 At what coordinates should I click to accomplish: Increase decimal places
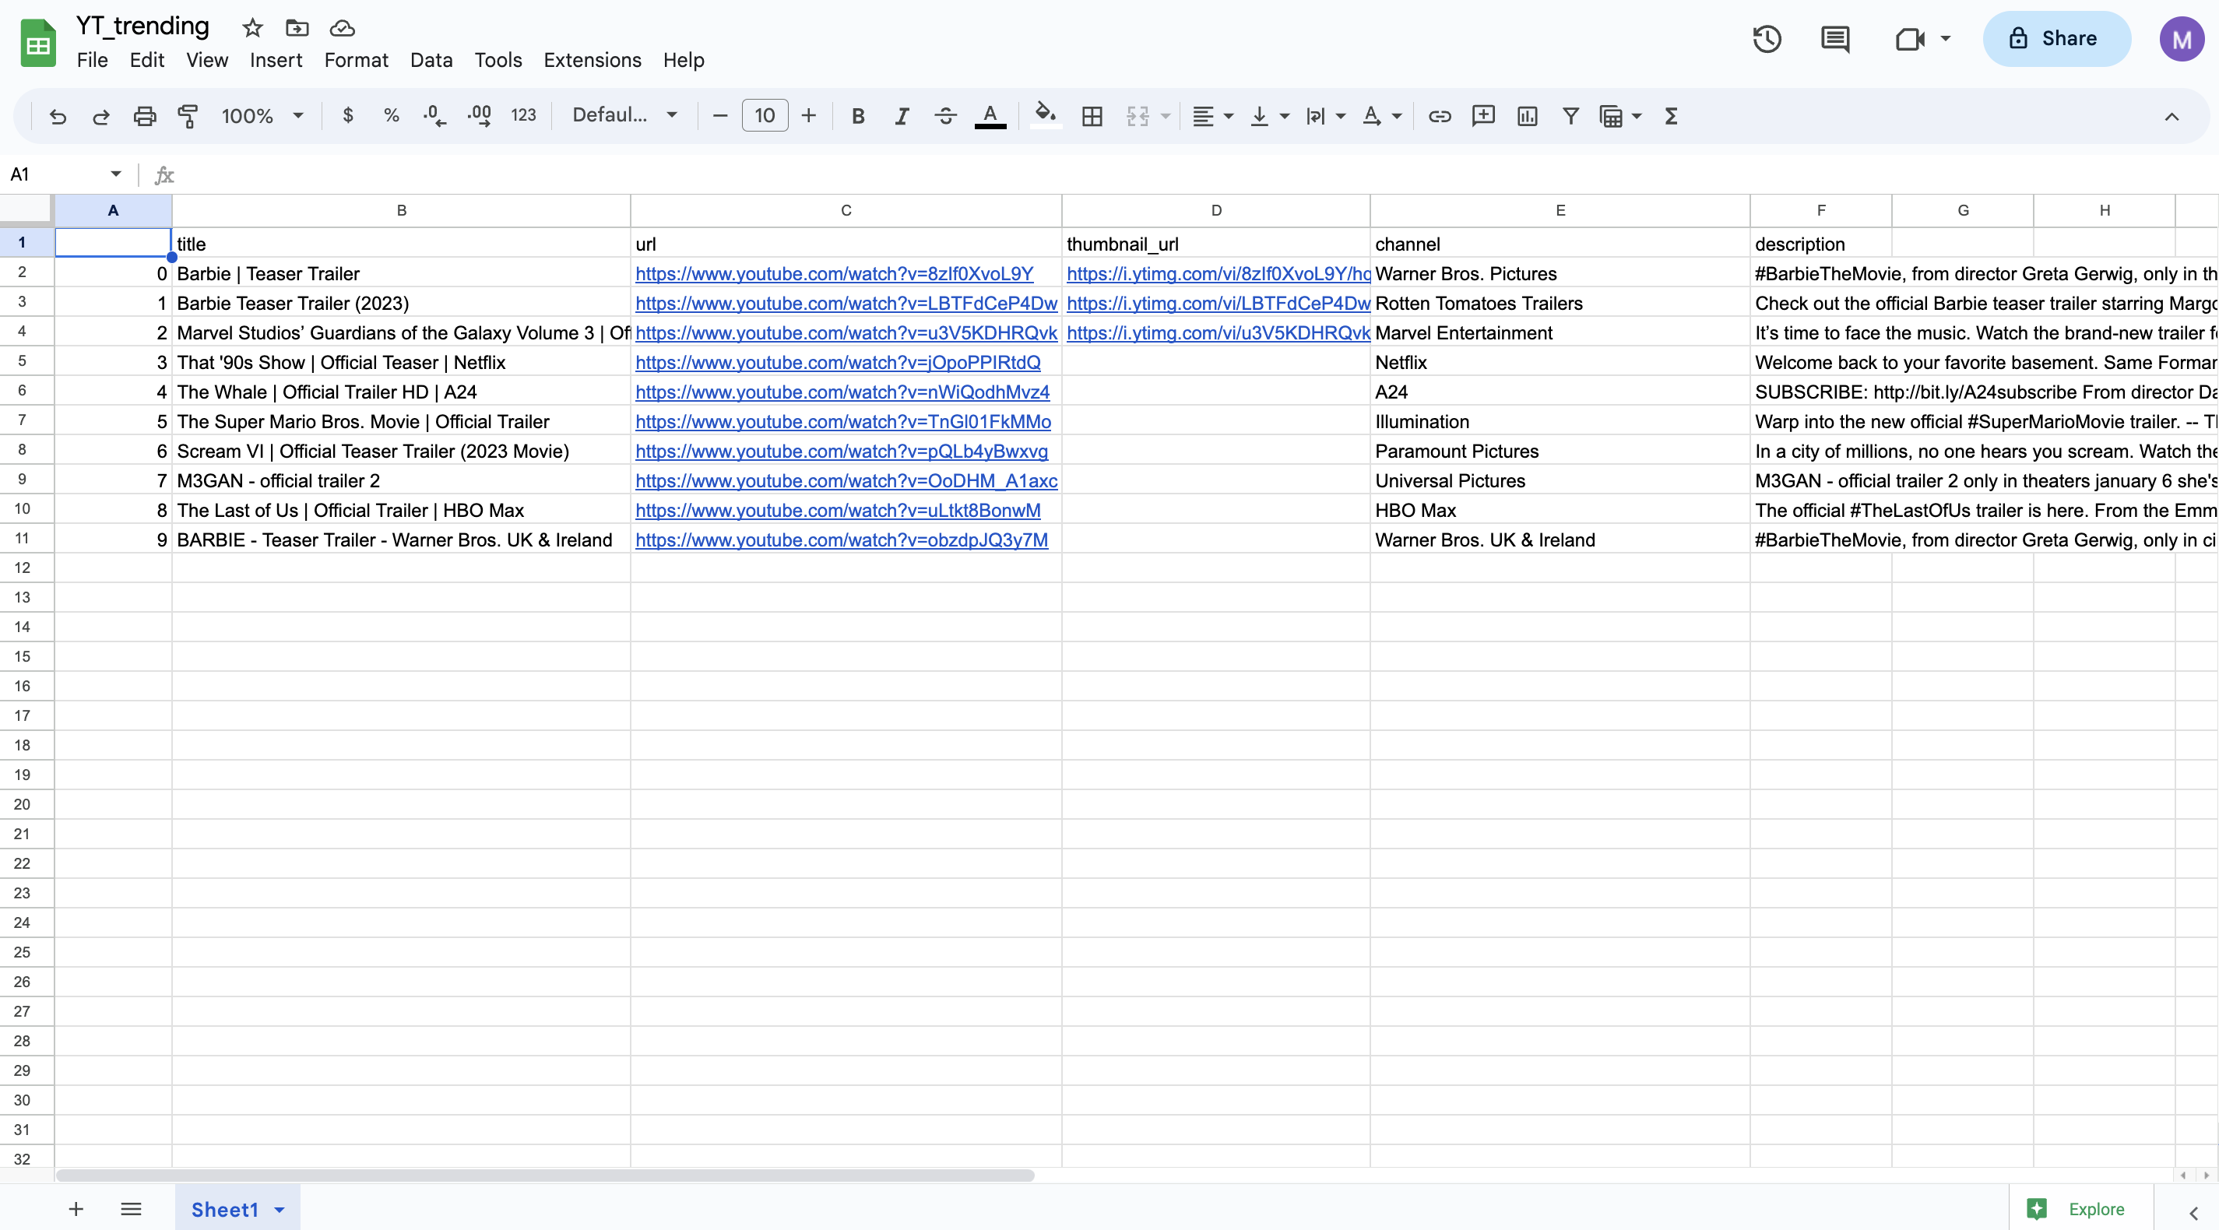coord(479,116)
